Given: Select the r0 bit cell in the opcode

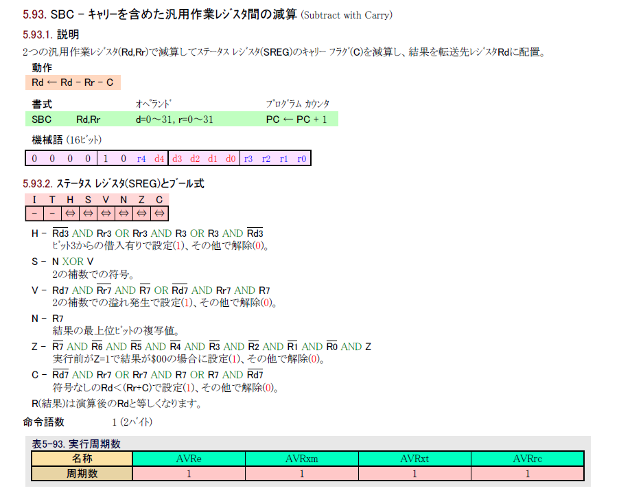Looking at the screenshot, I should pyautogui.click(x=302, y=159).
